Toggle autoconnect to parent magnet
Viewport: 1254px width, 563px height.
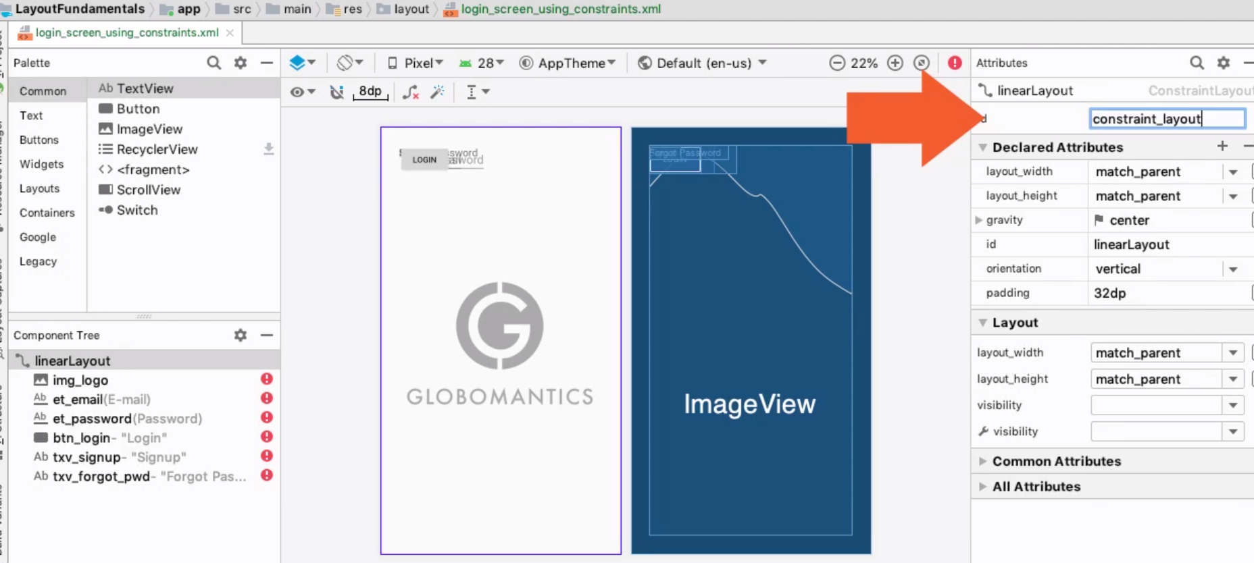[336, 92]
